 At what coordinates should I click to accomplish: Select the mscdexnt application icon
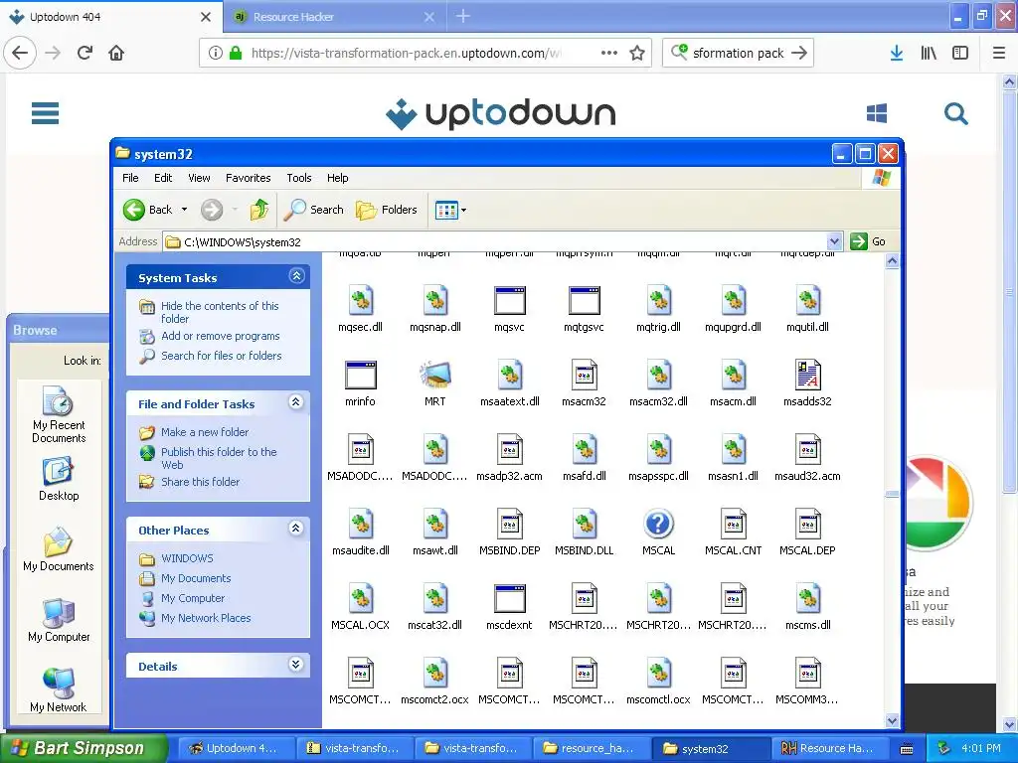pos(510,599)
